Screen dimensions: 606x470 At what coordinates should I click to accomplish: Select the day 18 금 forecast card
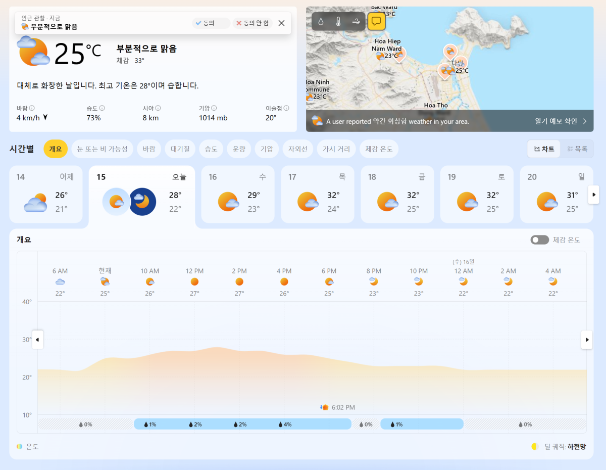pos(397,194)
